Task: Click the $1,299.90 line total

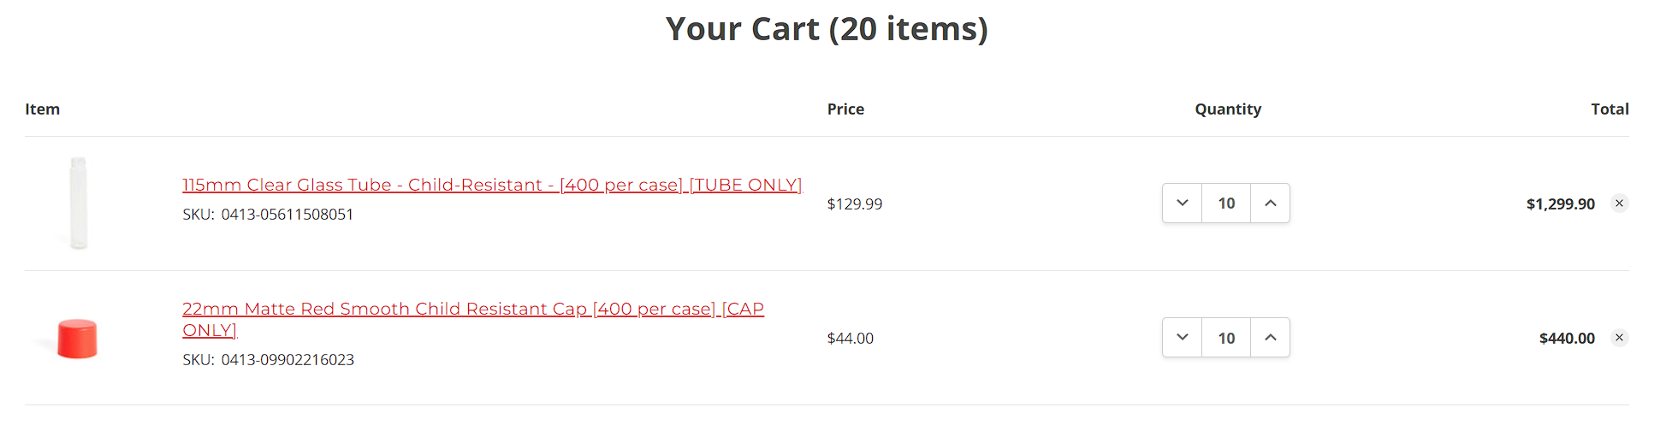Action: point(1560,204)
